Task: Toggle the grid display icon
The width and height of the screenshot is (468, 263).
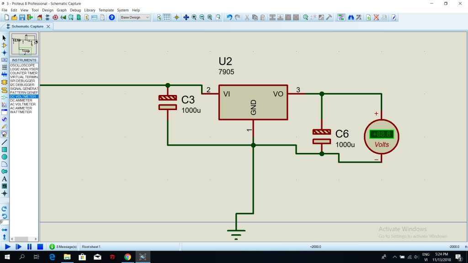Action: [x=167, y=18]
